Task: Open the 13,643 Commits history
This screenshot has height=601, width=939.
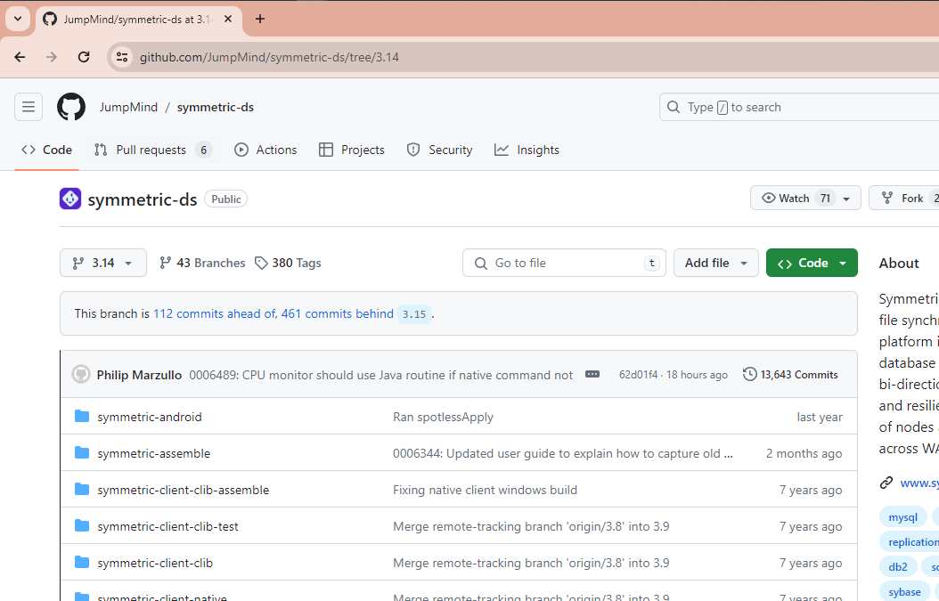Action: pos(790,375)
